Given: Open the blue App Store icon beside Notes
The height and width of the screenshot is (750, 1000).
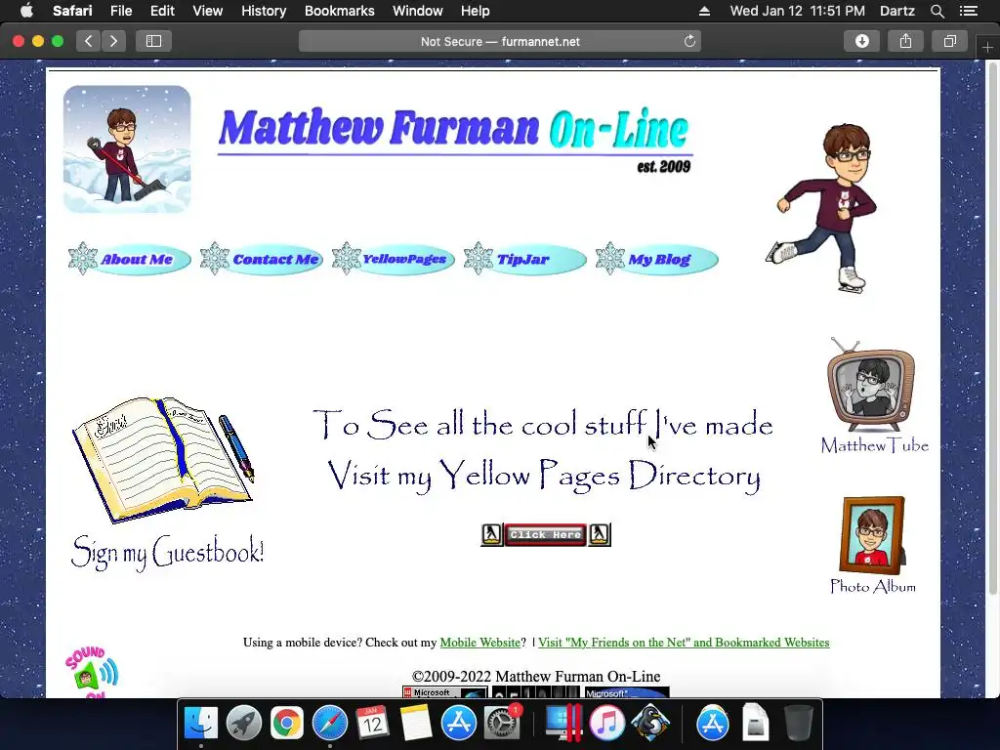Looking at the screenshot, I should tap(459, 724).
